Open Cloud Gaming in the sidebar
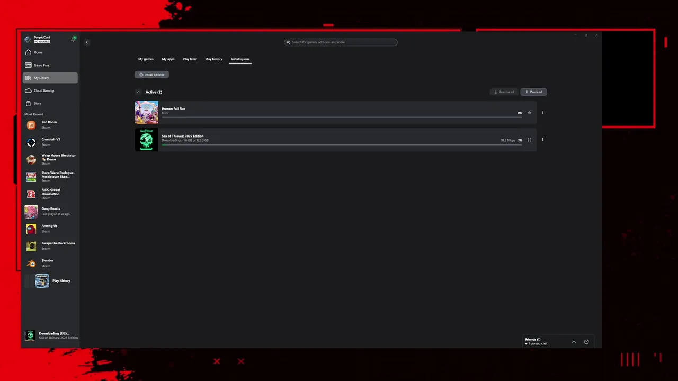Screen dimensions: 678x381 coord(50,90)
